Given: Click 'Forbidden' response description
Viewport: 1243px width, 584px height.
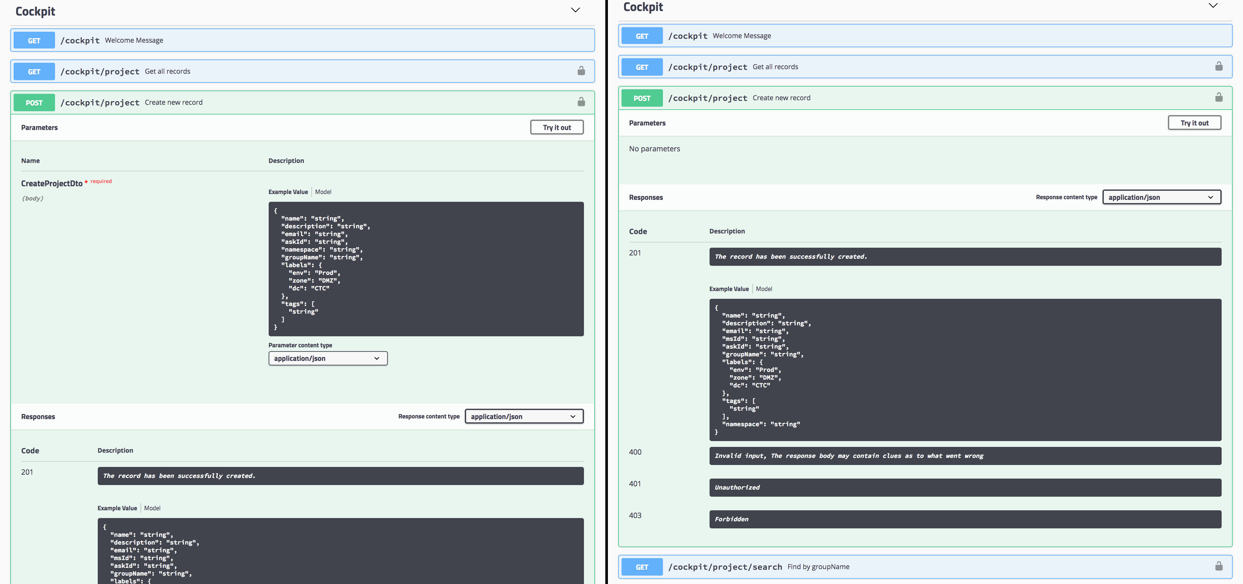Looking at the screenshot, I should click(732, 519).
